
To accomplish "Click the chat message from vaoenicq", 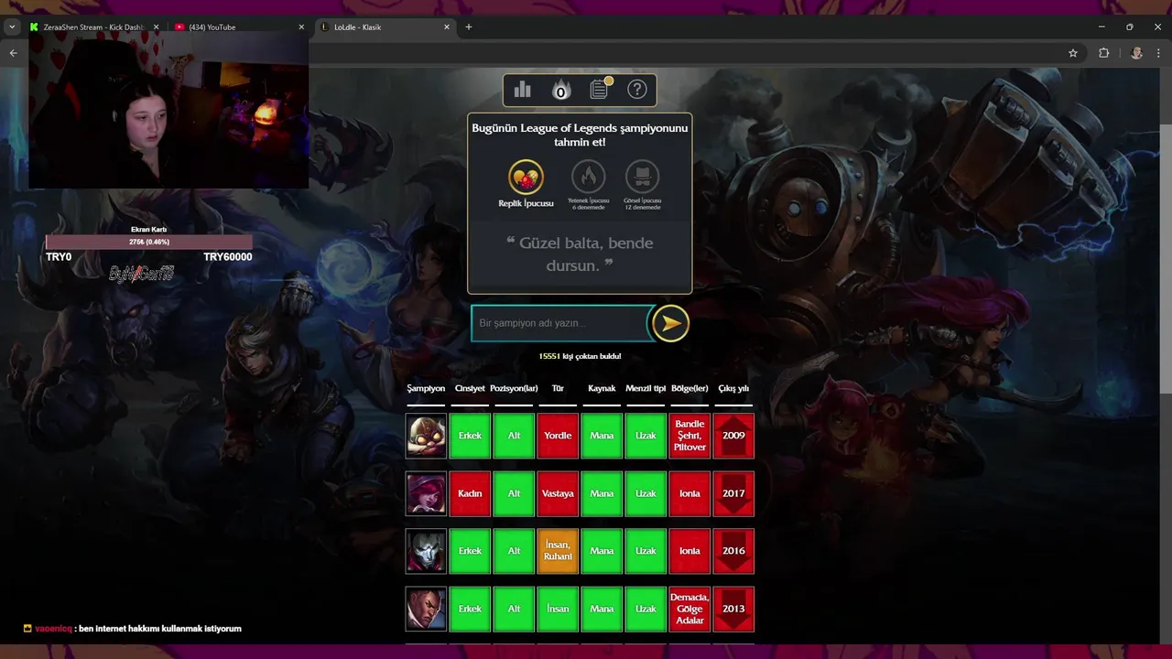I will click(133, 629).
